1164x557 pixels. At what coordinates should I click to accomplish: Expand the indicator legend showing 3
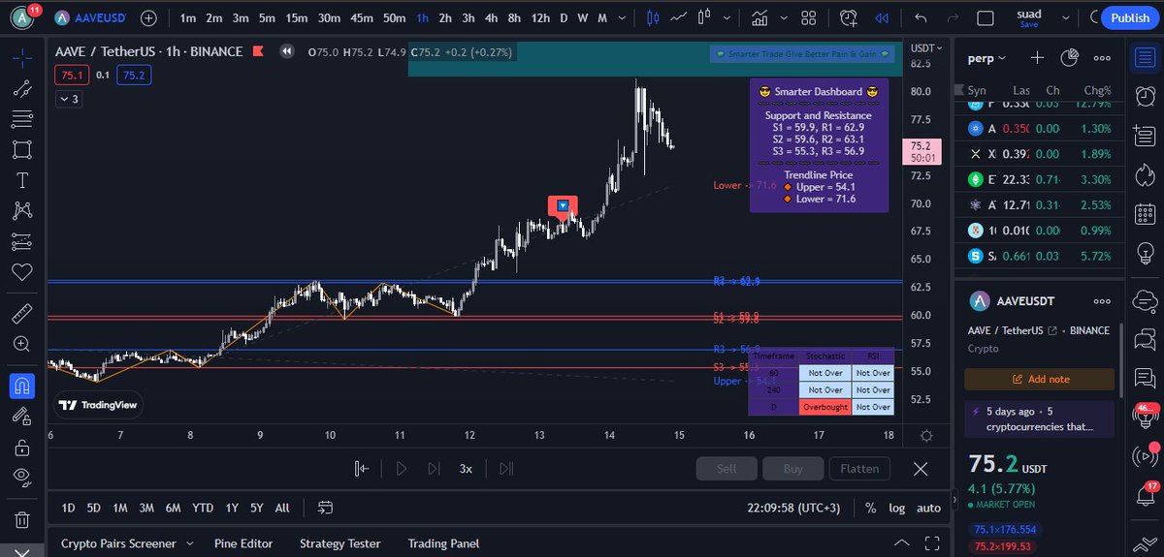click(69, 99)
